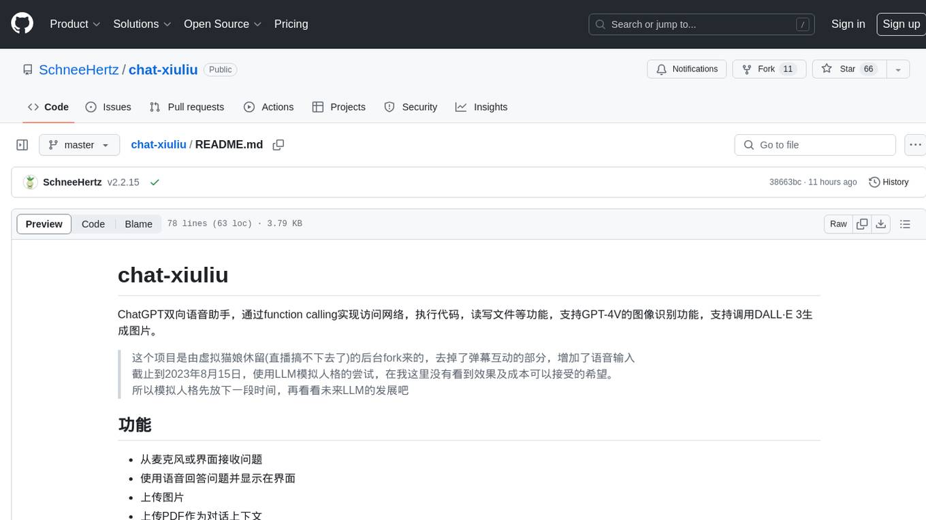Click the 从麦克风或界面接收问题 list item
This screenshot has height=520, width=926.
[x=202, y=459]
